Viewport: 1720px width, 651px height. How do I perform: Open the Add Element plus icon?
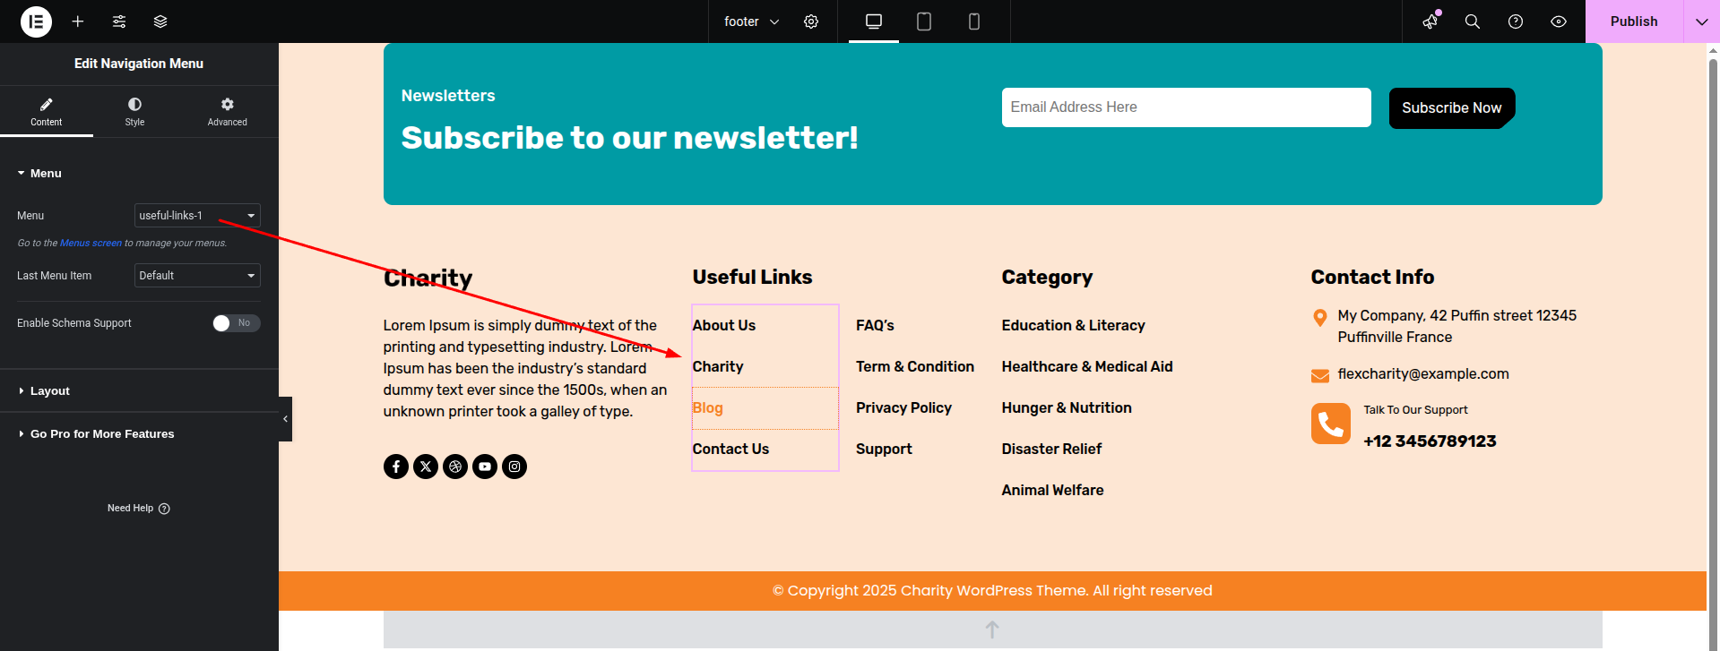coord(78,21)
